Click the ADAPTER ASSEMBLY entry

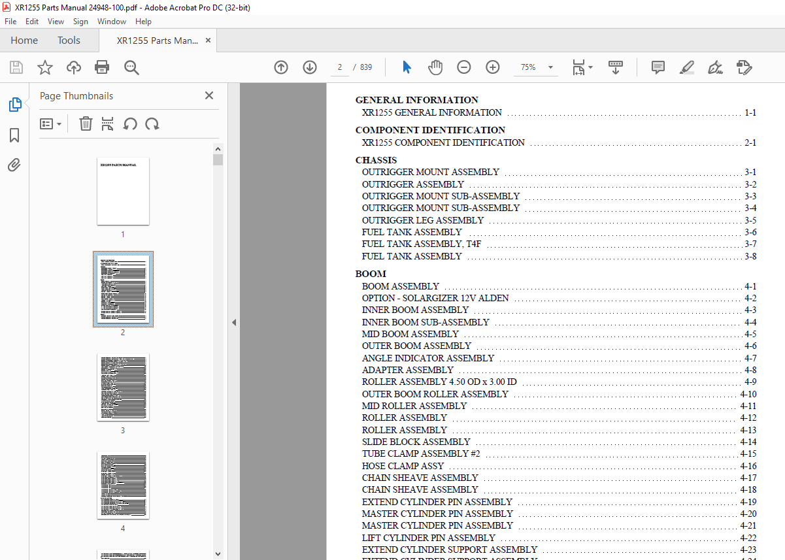click(x=559, y=370)
